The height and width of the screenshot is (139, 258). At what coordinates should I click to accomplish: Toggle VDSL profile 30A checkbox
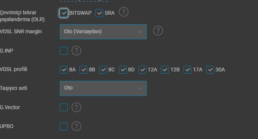pos(210,69)
